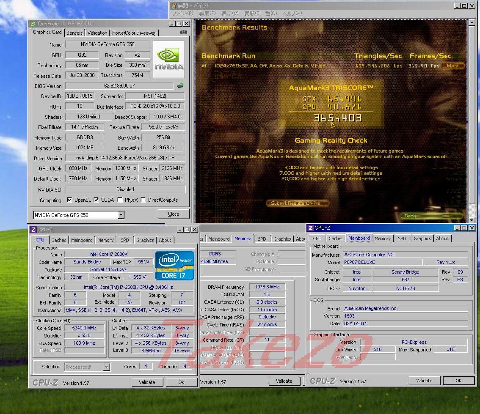480x414 pixels.
Task: Open the PowerColor Giveaway tab
Action: 134,33
